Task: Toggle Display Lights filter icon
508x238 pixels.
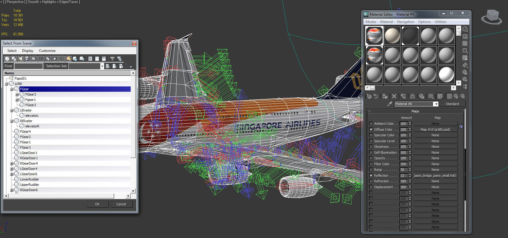Action: pyautogui.click(x=21, y=58)
